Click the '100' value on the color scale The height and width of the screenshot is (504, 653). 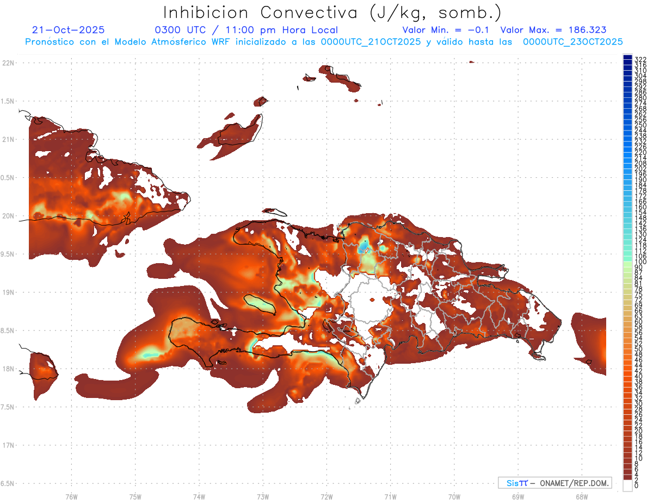pos(640,262)
